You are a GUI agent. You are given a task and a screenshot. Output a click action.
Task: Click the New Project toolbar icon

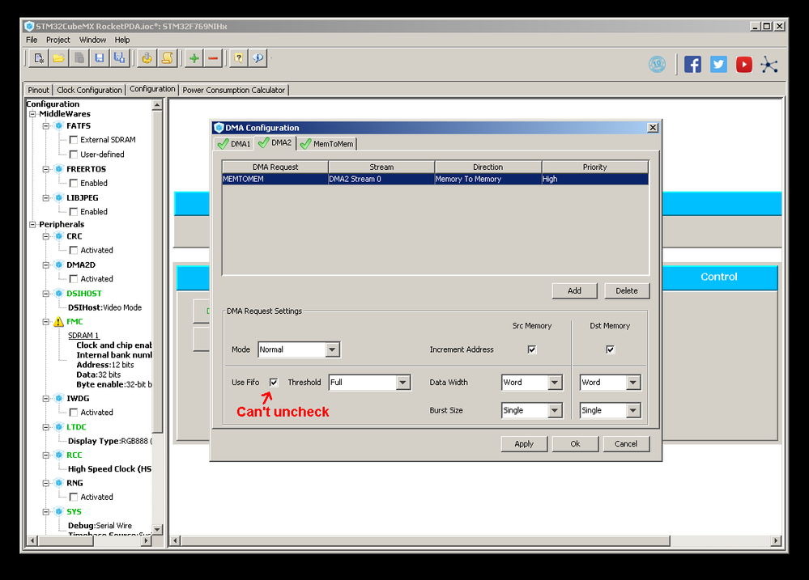(38, 58)
